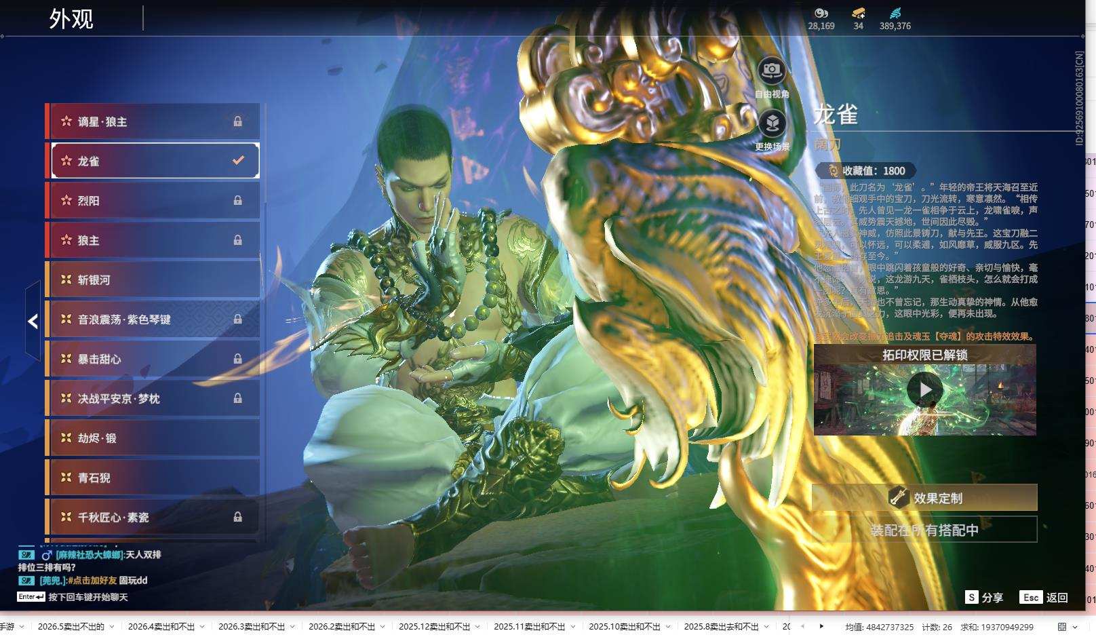Switch to sheet tab 2026.3卖出和不出

pos(252,627)
